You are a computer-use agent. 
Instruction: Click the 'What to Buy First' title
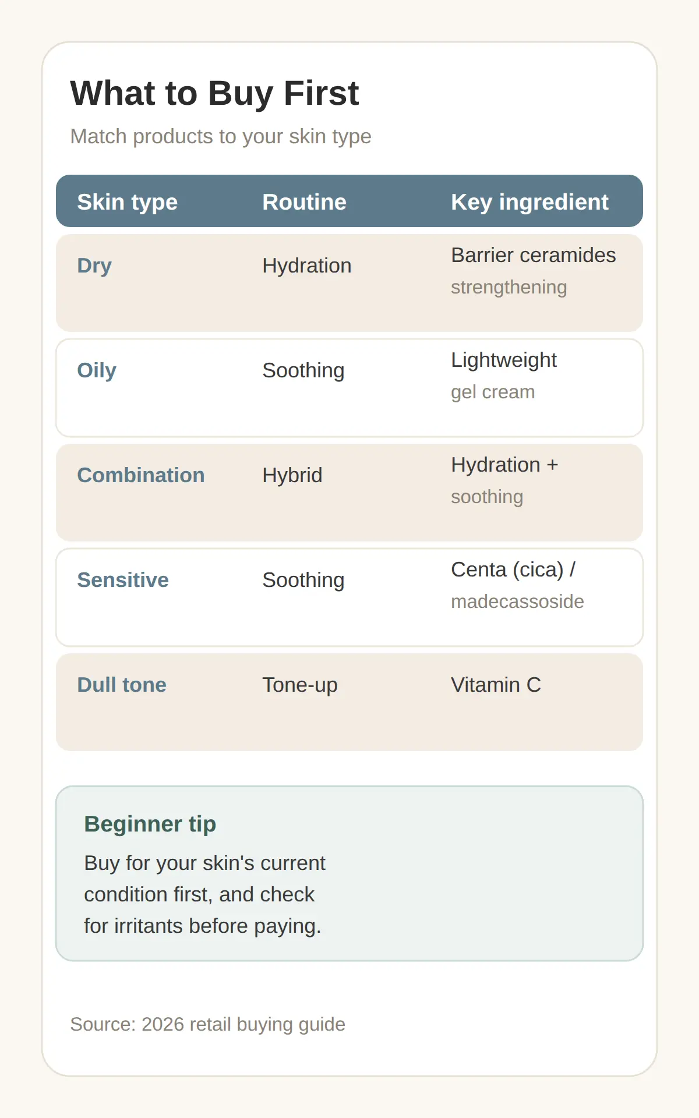[214, 93]
